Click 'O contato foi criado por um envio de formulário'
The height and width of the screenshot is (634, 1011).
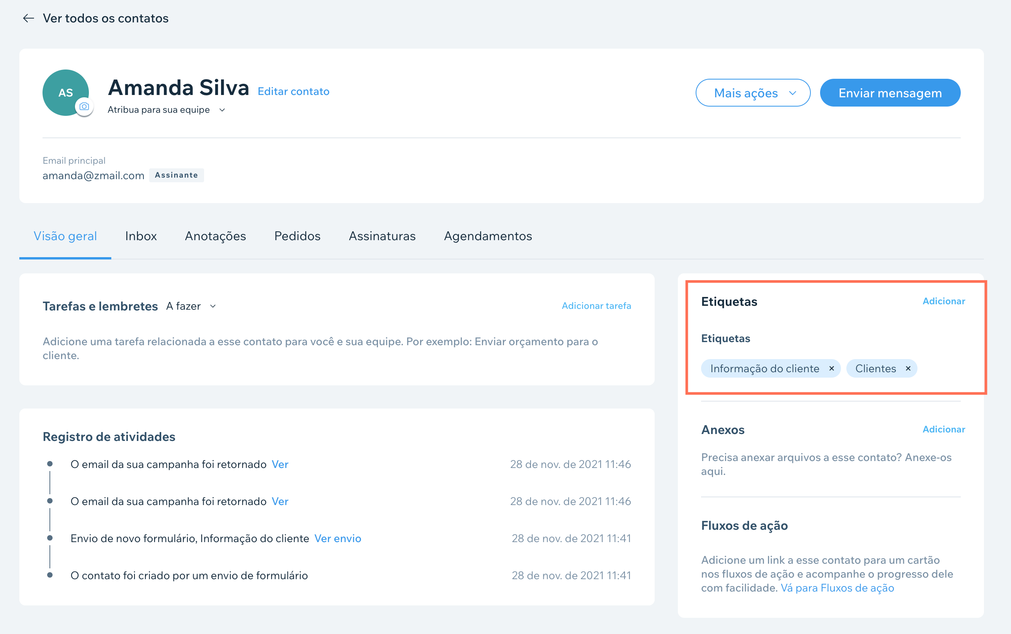click(189, 575)
